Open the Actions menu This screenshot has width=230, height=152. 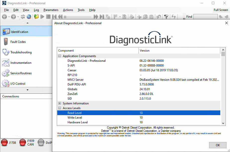(68, 10)
